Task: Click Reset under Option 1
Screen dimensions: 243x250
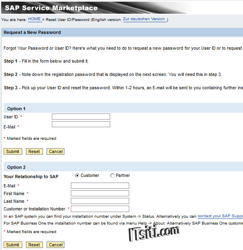Action: [34, 151]
